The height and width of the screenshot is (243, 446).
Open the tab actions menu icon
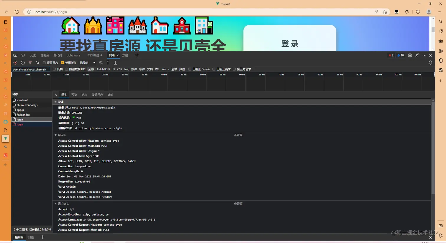5,22
